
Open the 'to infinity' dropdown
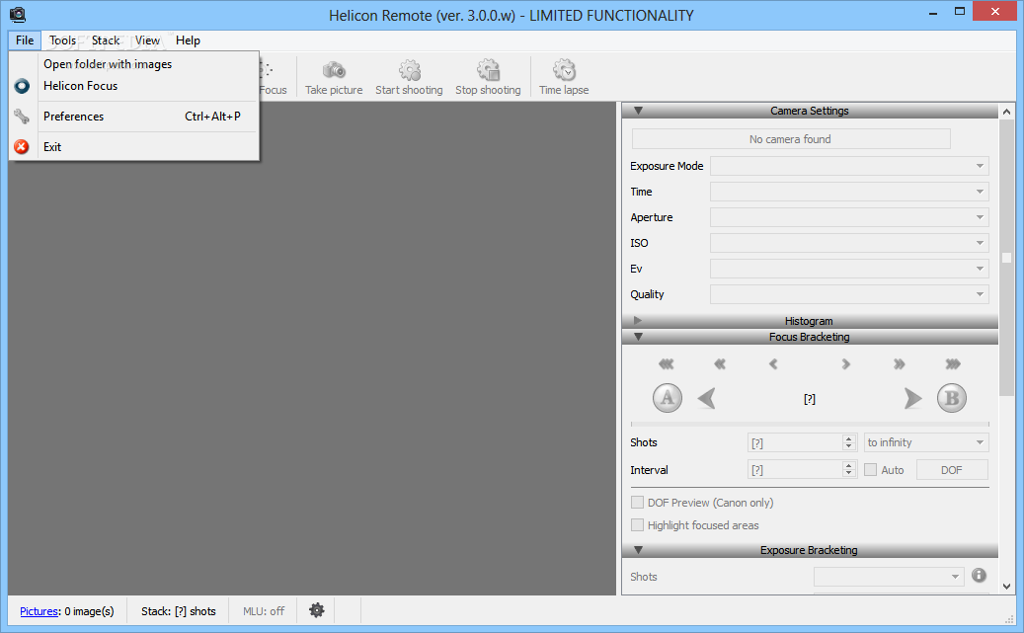[x=926, y=442]
